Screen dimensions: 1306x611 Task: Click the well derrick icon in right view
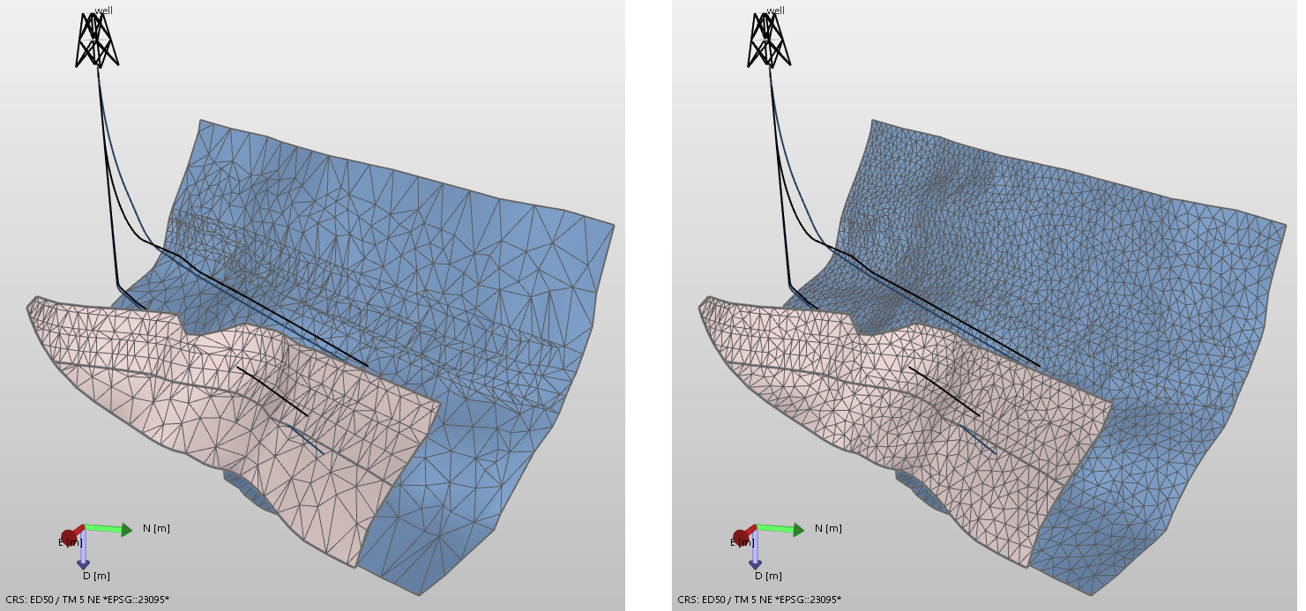[x=768, y=41]
